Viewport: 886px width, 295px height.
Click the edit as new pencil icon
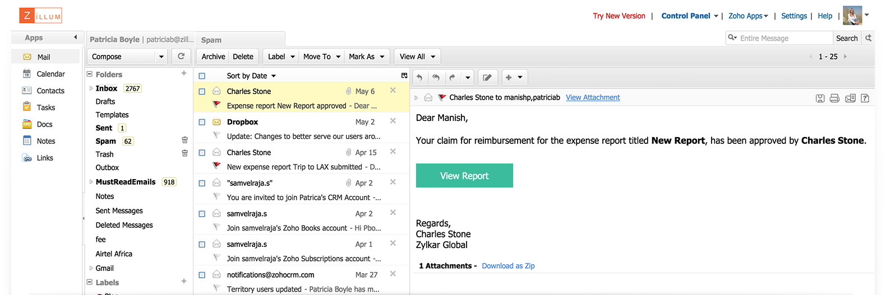487,78
